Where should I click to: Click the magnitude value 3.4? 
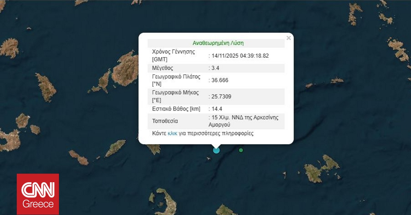(215, 68)
